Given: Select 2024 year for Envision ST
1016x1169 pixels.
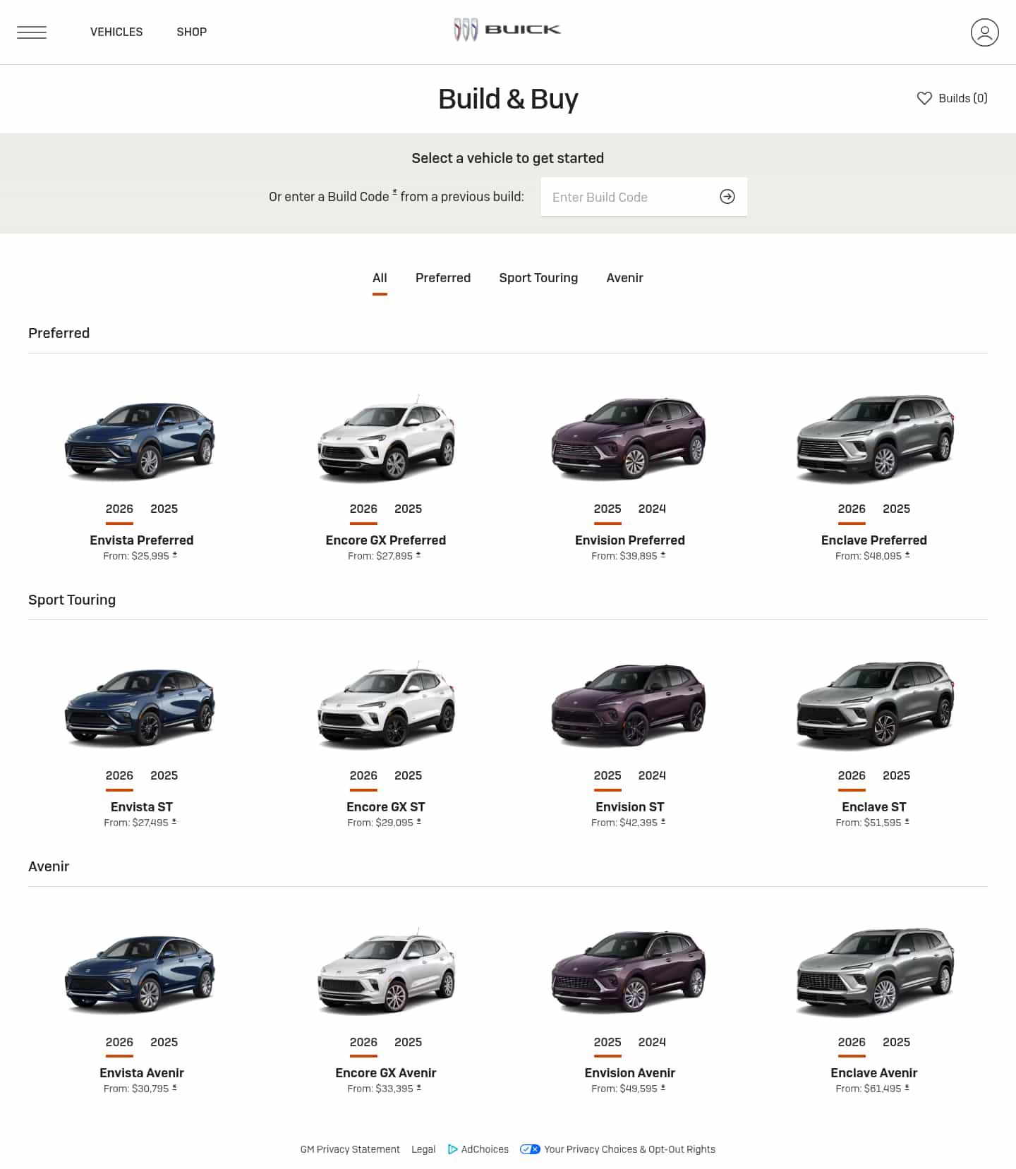Looking at the screenshot, I should pyautogui.click(x=652, y=775).
